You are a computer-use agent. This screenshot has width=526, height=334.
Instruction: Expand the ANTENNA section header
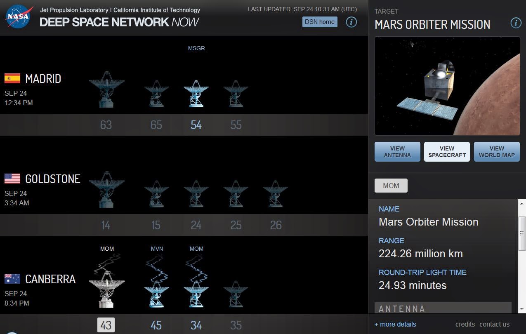[443, 308]
